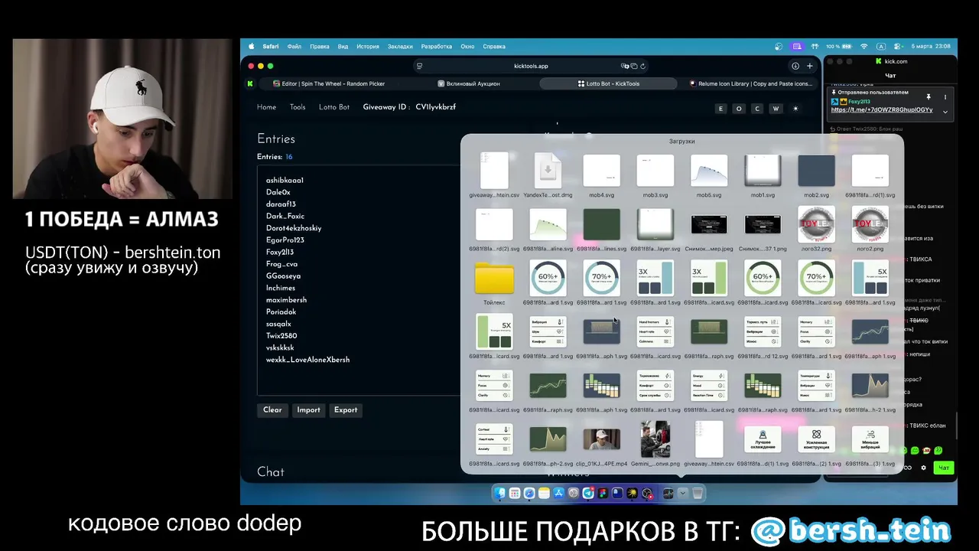Open the Trash in the Dock

coord(698,493)
